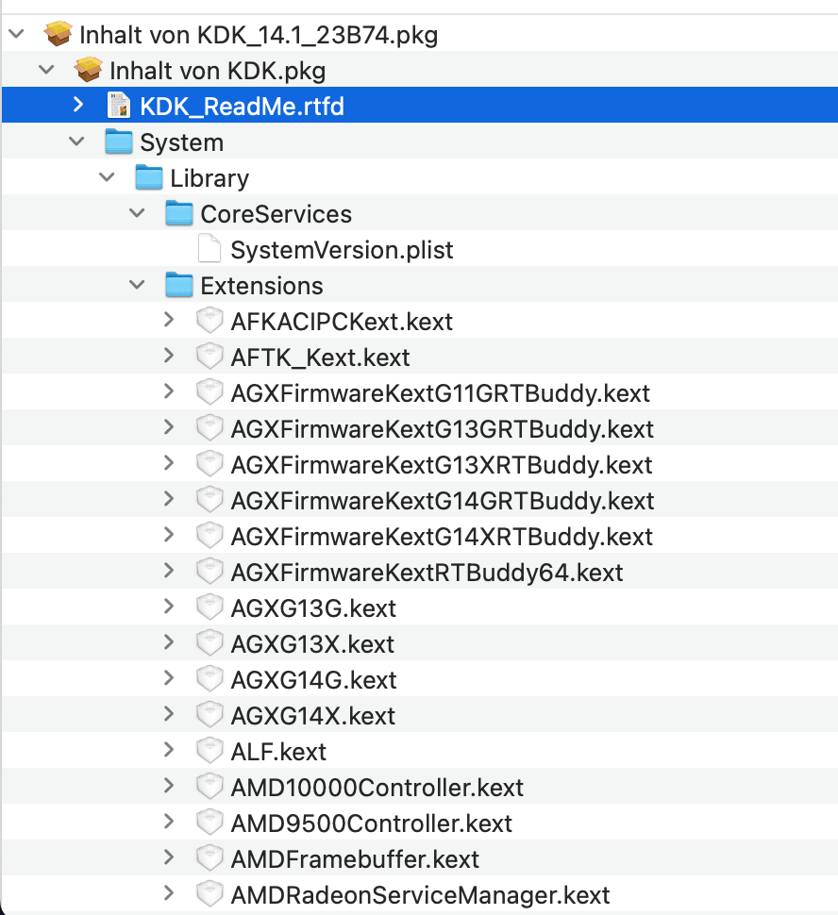Select the name AGXFirmwareKextRTBuddy64.kext
838x915 pixels.
coord(427,573)
